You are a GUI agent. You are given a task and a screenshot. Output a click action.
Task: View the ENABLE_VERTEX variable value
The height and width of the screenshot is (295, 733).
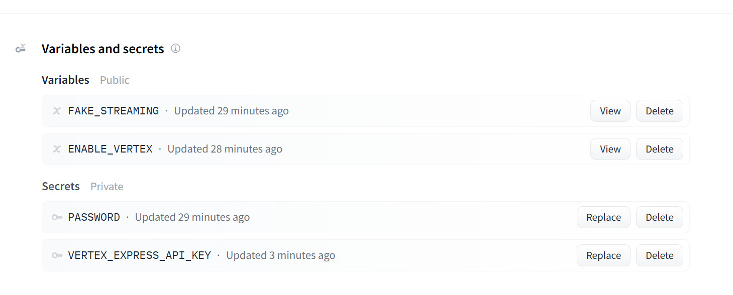[x=610, y=149]
